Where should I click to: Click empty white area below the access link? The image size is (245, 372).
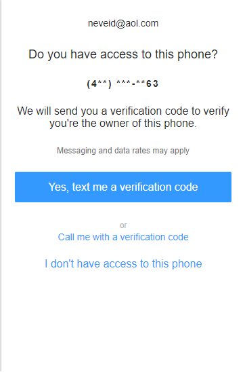(123, 320)
